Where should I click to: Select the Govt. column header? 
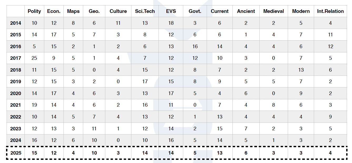pyautogui.click(x=195, y=11)
